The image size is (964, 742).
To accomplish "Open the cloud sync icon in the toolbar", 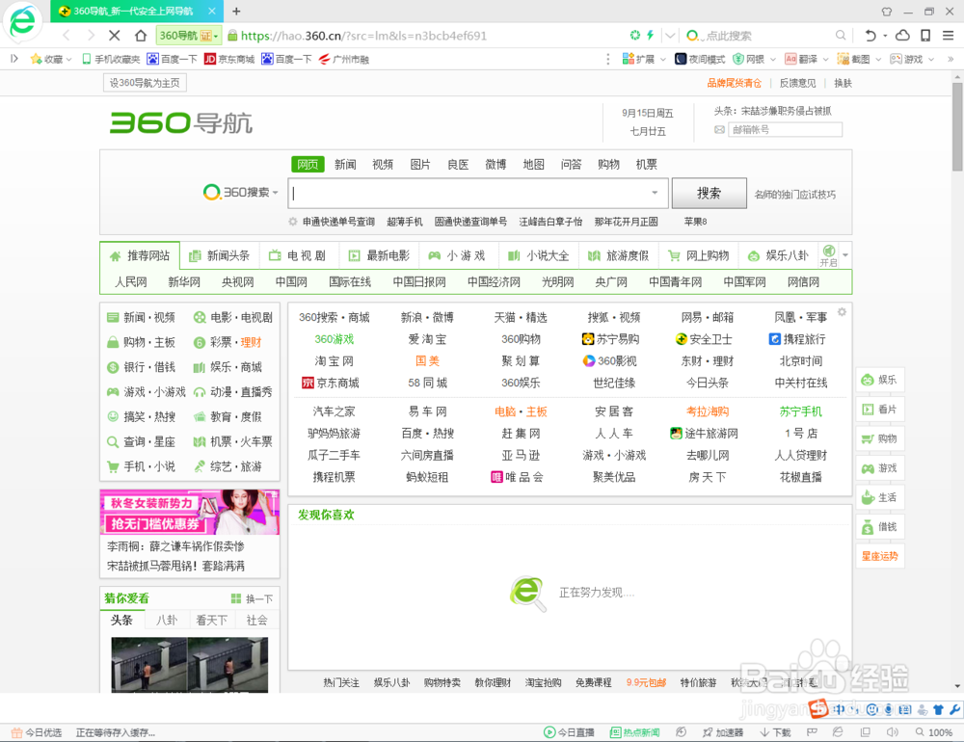I will tap(903, 36).
